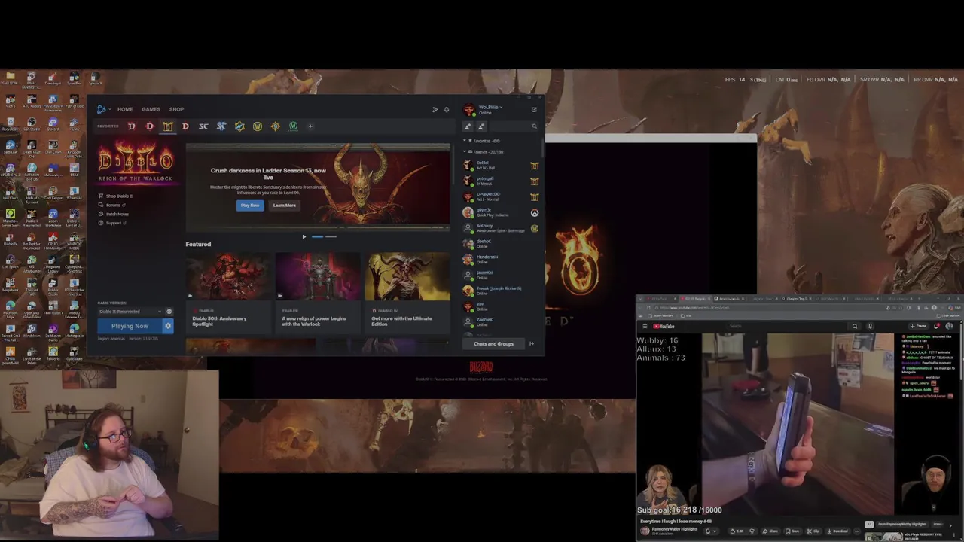964x542 pixels.
Task: Open YouTube guide hamburger menu
Action: tap(645, 326)
